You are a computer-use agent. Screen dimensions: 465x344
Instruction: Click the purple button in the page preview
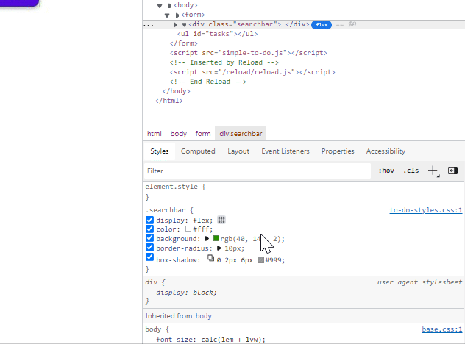19,3
